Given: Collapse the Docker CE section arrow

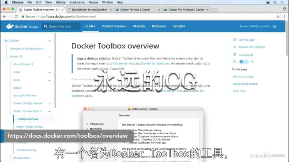Looking at the screenshot, I should (x=50, y=57).
